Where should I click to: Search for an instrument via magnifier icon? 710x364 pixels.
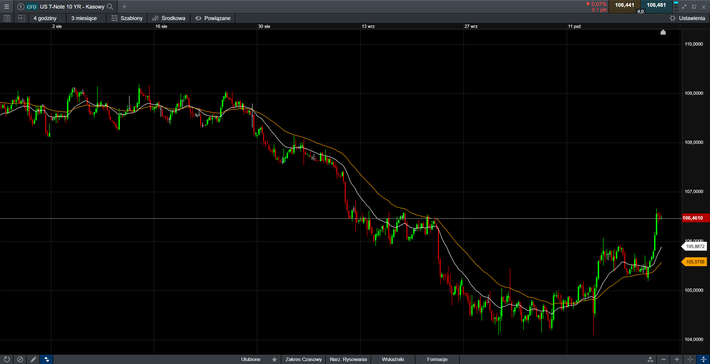click(x=110, y=6)
